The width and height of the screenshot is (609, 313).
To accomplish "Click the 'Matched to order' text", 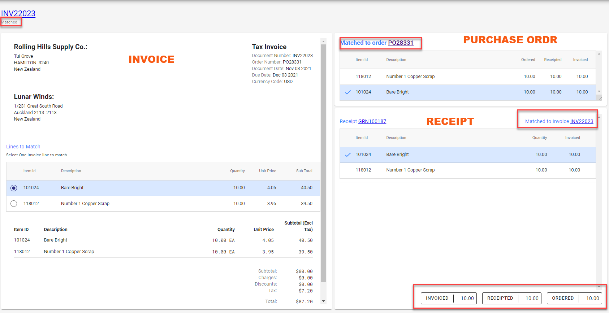I will [x=363, y=43].
